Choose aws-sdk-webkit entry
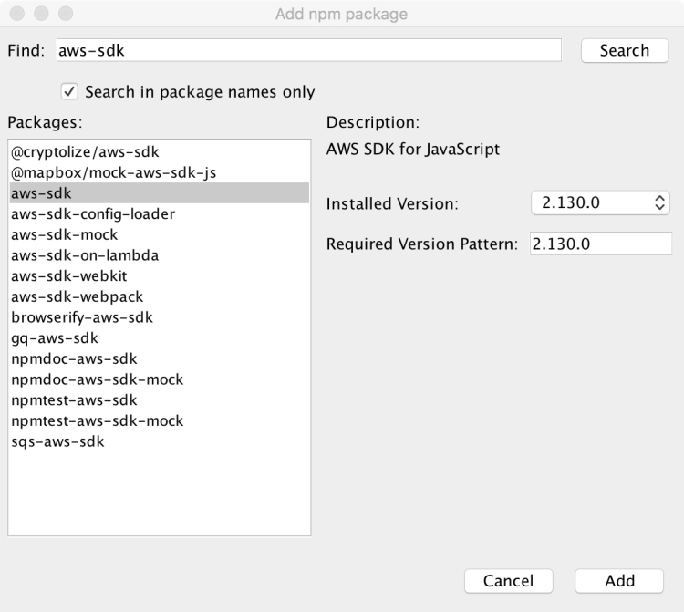684x612 pixels. pyautogui.click(x=160, y=276)
